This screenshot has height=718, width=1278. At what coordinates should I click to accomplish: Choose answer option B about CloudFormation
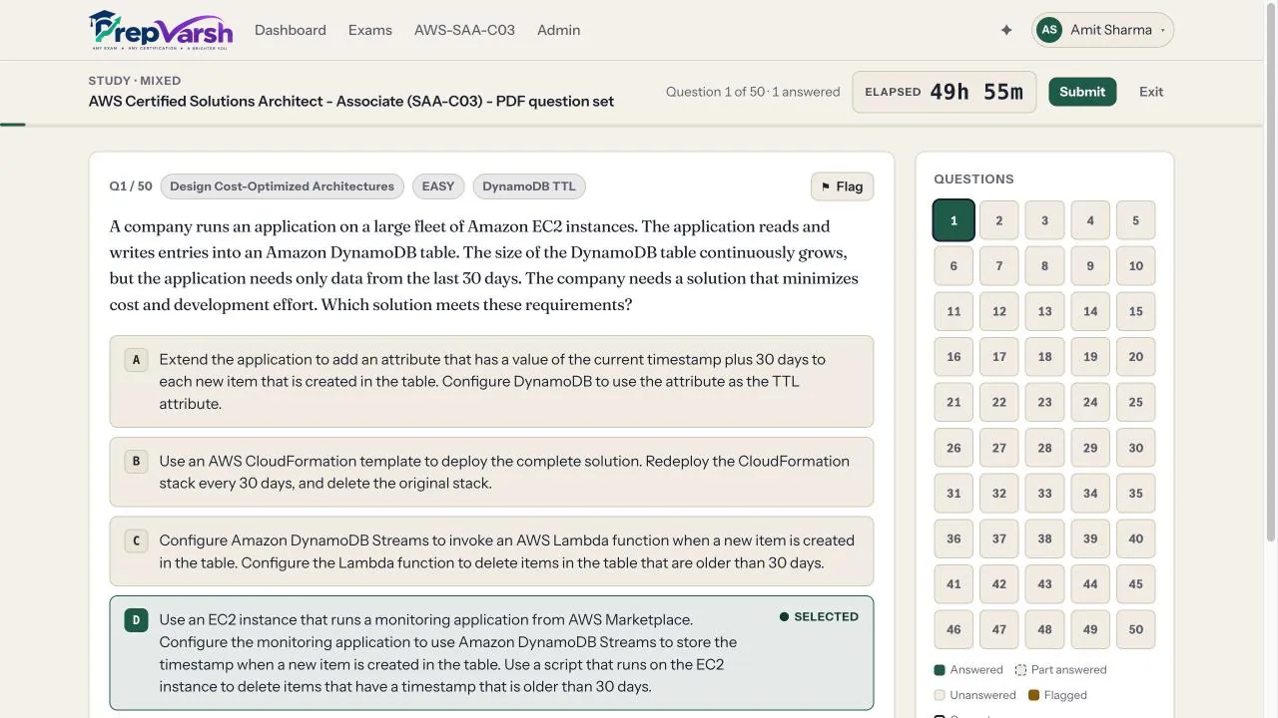click(x=491, y=472)
